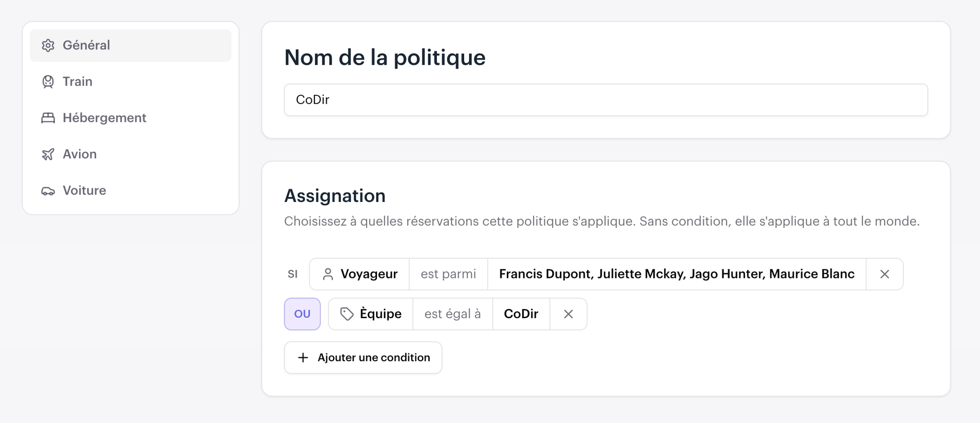
Task: Edit the traveler list starting with Francis Dupont
Action: point(677,274)
